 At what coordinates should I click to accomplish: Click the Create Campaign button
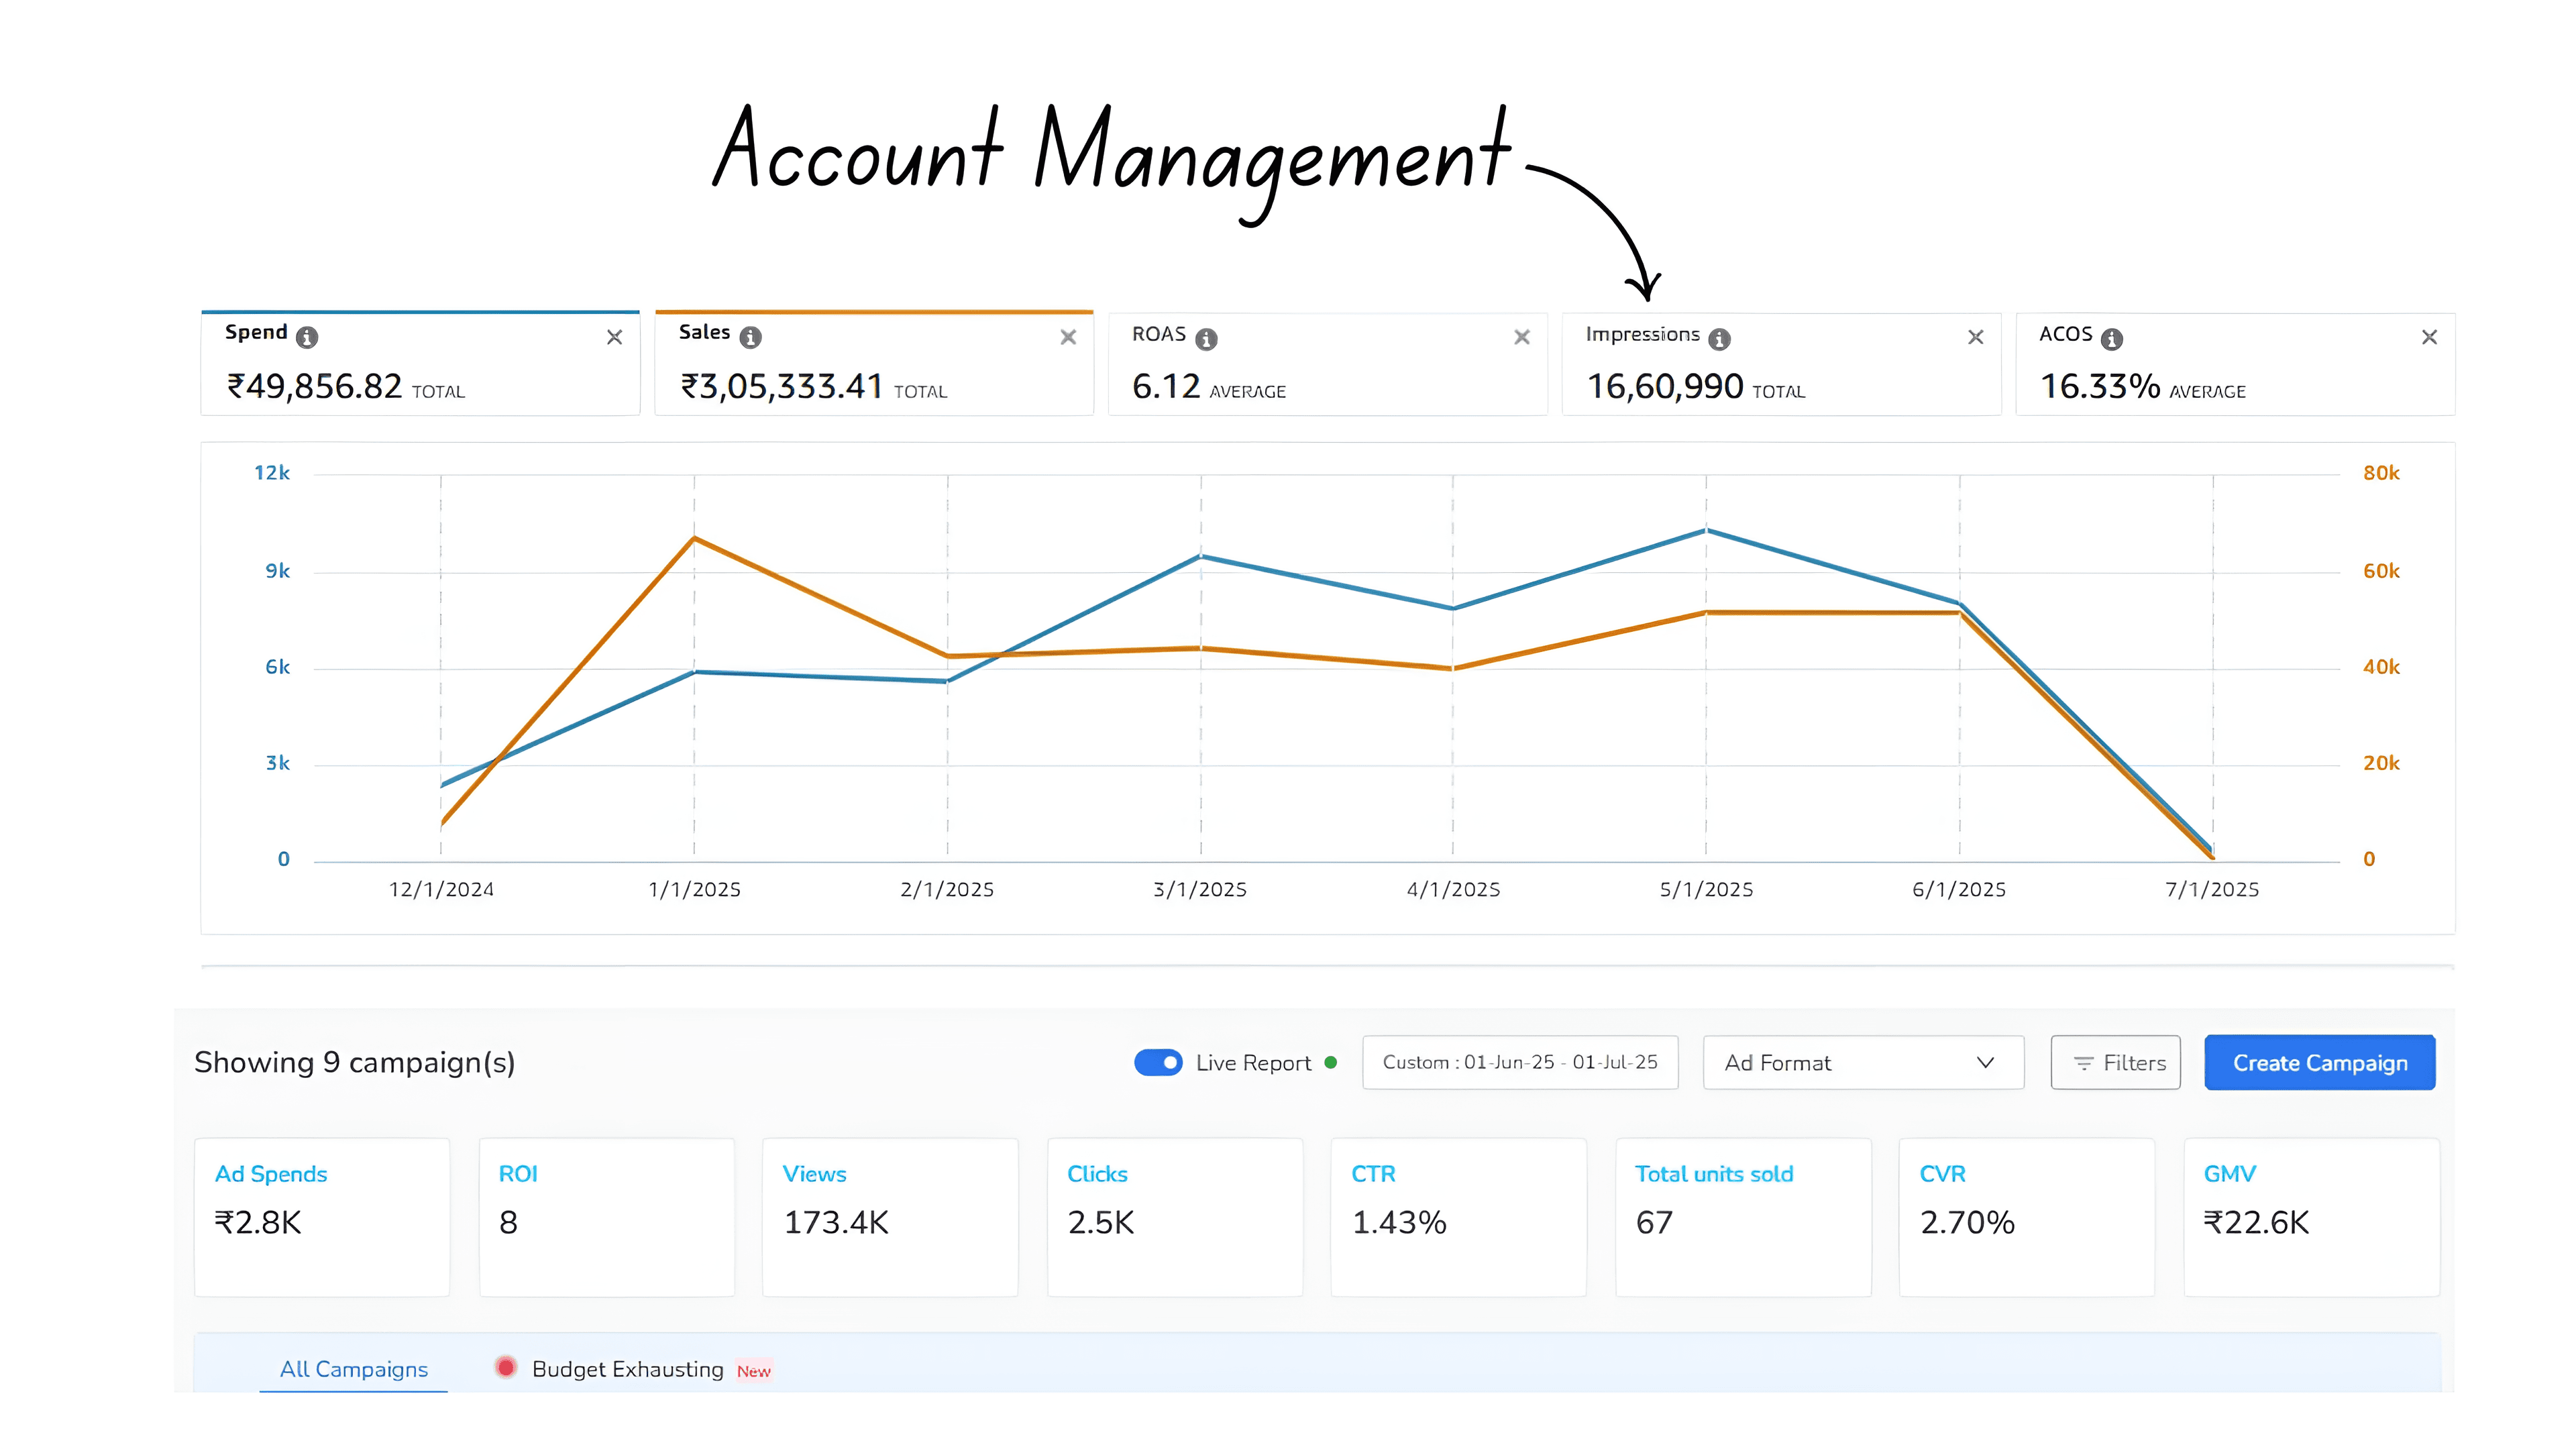[x=2319, y=1062]
